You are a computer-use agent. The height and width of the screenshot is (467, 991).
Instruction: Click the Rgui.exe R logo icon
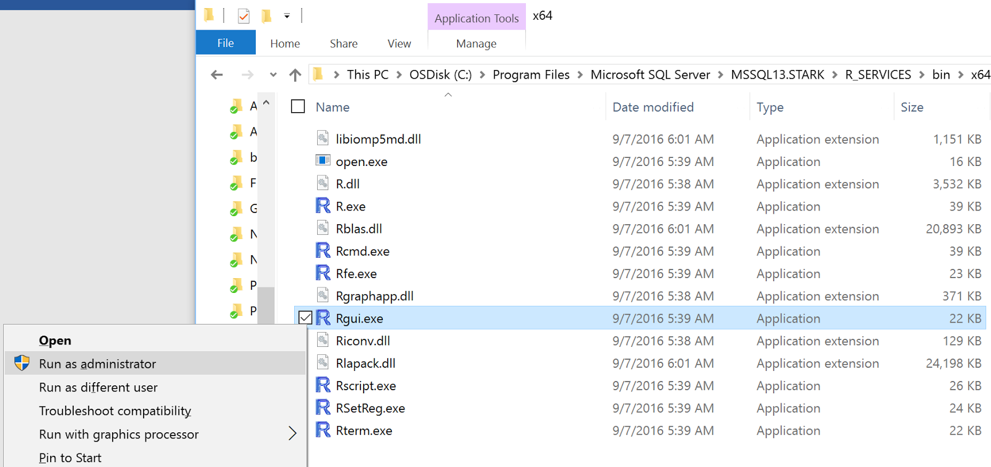(323, 318)
